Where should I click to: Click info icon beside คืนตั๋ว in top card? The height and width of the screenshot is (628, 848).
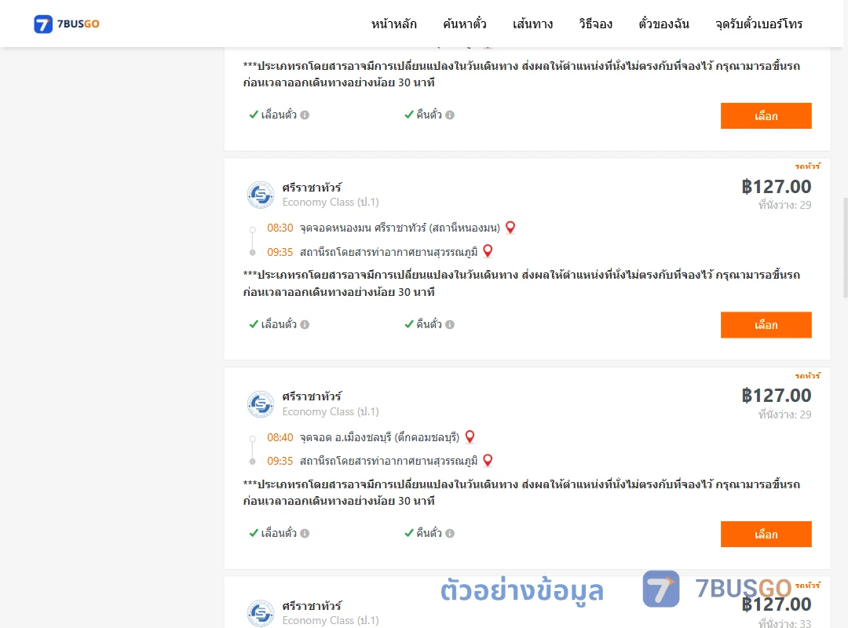449,115
